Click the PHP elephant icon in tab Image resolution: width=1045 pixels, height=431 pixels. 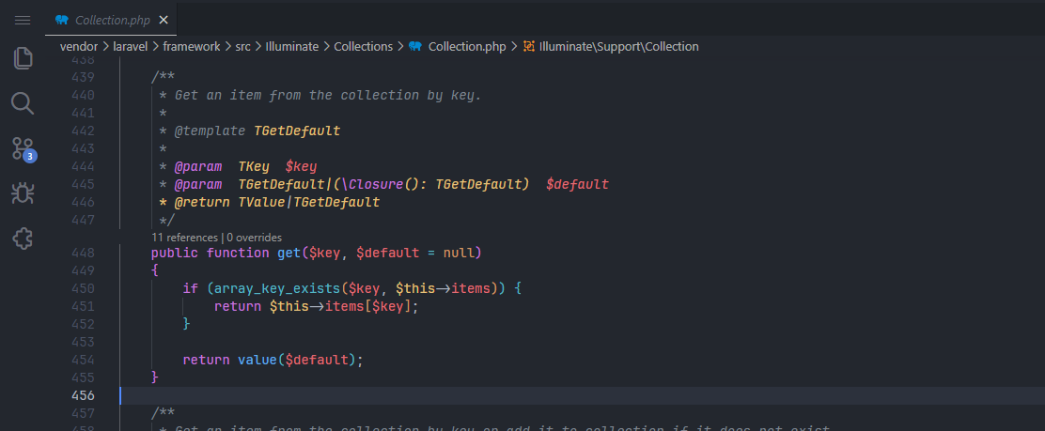click(62, 20)
